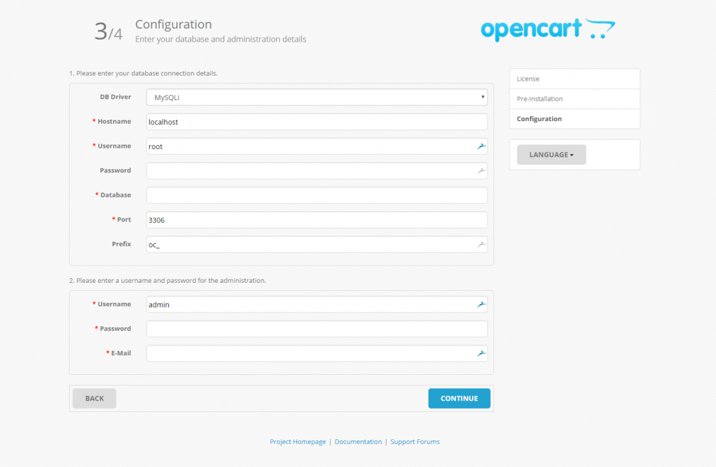Click the 3/4 step indicator
Image resolution: width=716 pixels, height=467 pixels.
click(108, 32)
